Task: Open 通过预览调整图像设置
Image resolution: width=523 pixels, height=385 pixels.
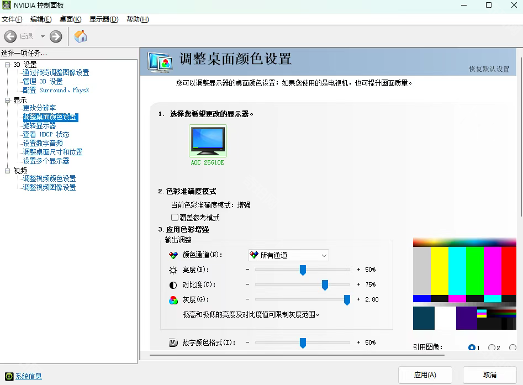Action: click(x=56, y=72)
